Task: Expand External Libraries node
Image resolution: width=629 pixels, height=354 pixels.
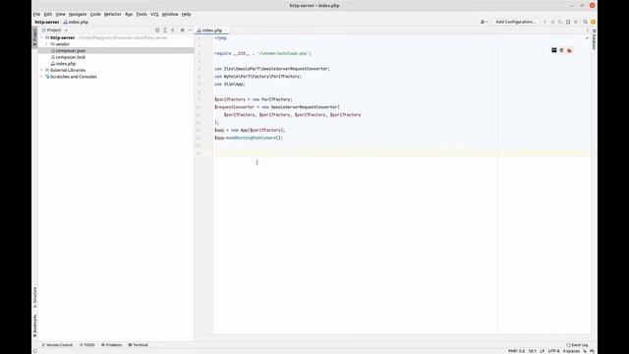Action: [x=41, y=70]
